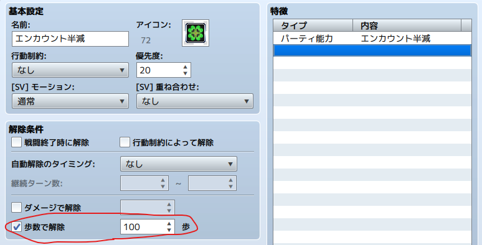
Task: Select the blue highlighted empty trait row
Action: tap(372, 50)
